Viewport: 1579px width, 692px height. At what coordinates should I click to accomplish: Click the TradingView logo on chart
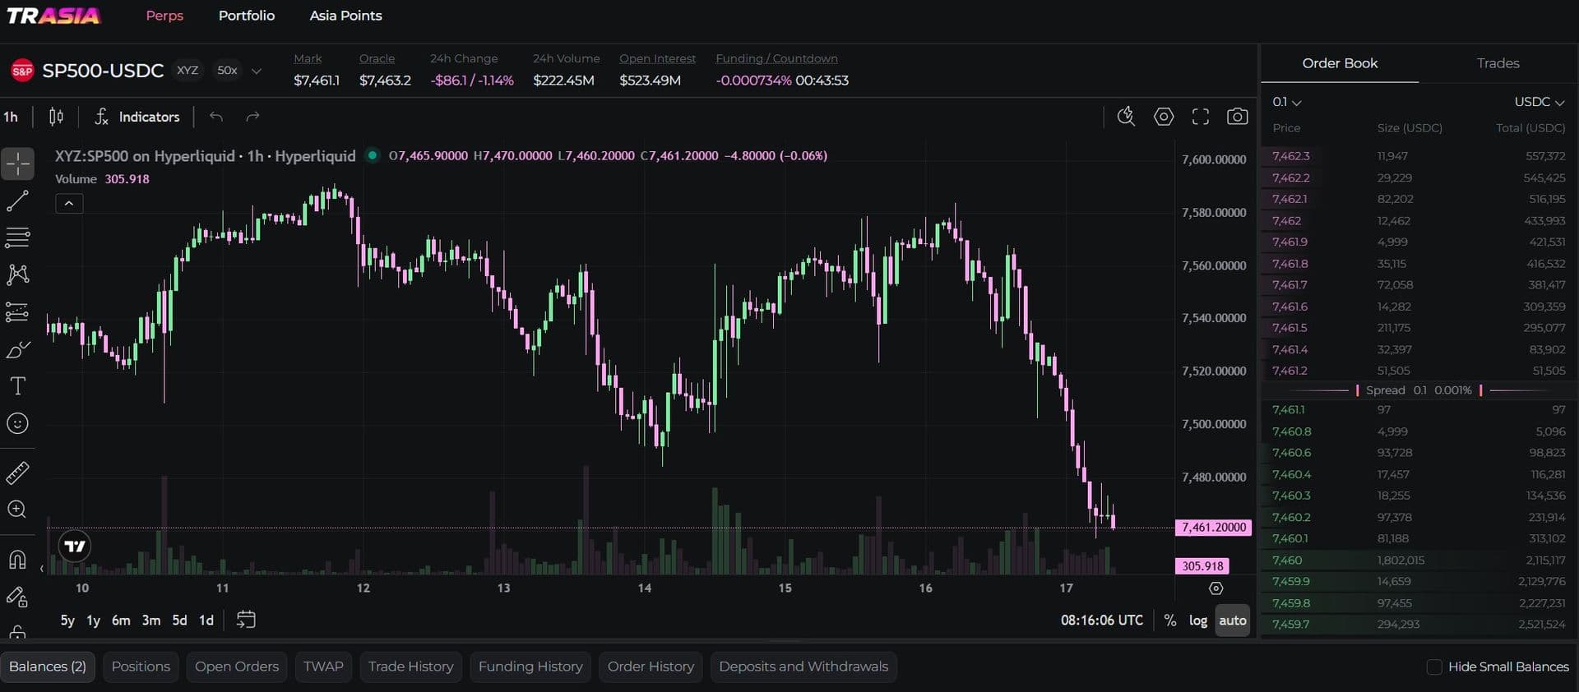(x=75, y=547)
